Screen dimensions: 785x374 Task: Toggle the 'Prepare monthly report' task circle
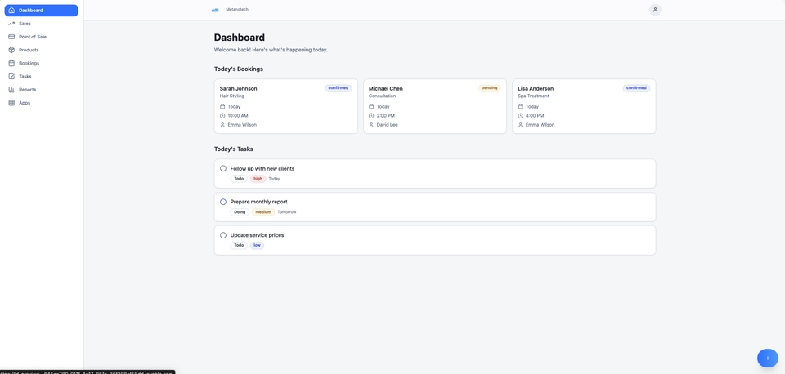pos(223,202)
